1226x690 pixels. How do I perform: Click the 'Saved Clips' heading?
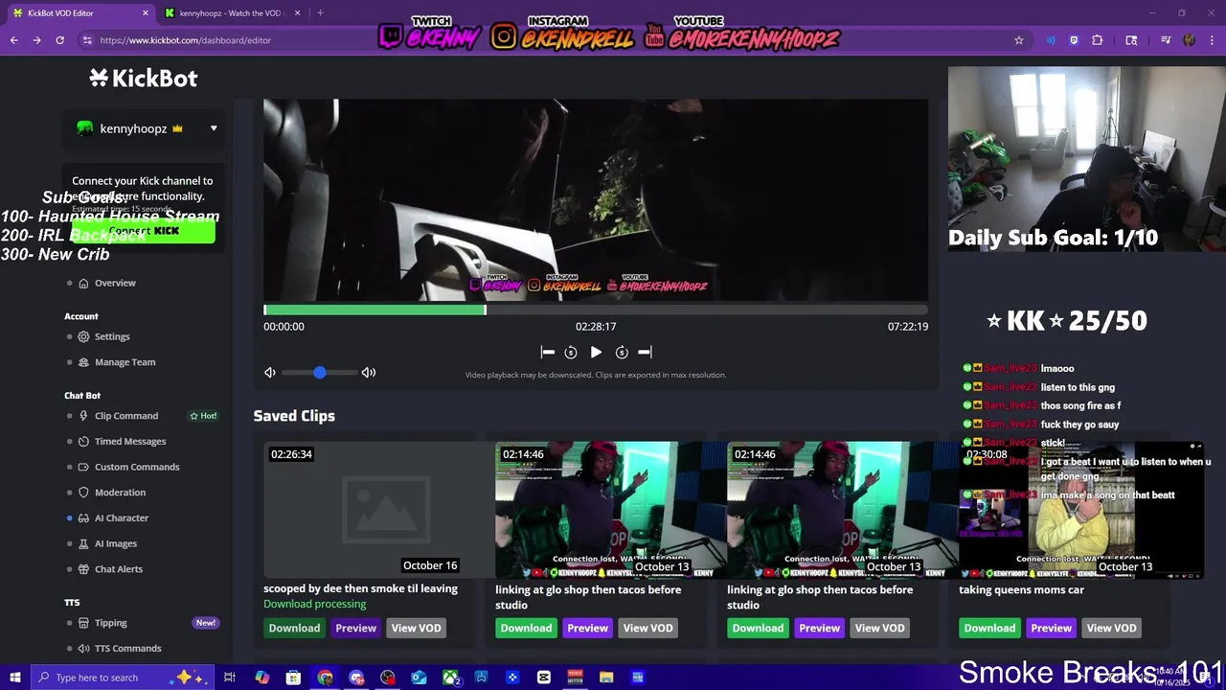coord(294,416)
